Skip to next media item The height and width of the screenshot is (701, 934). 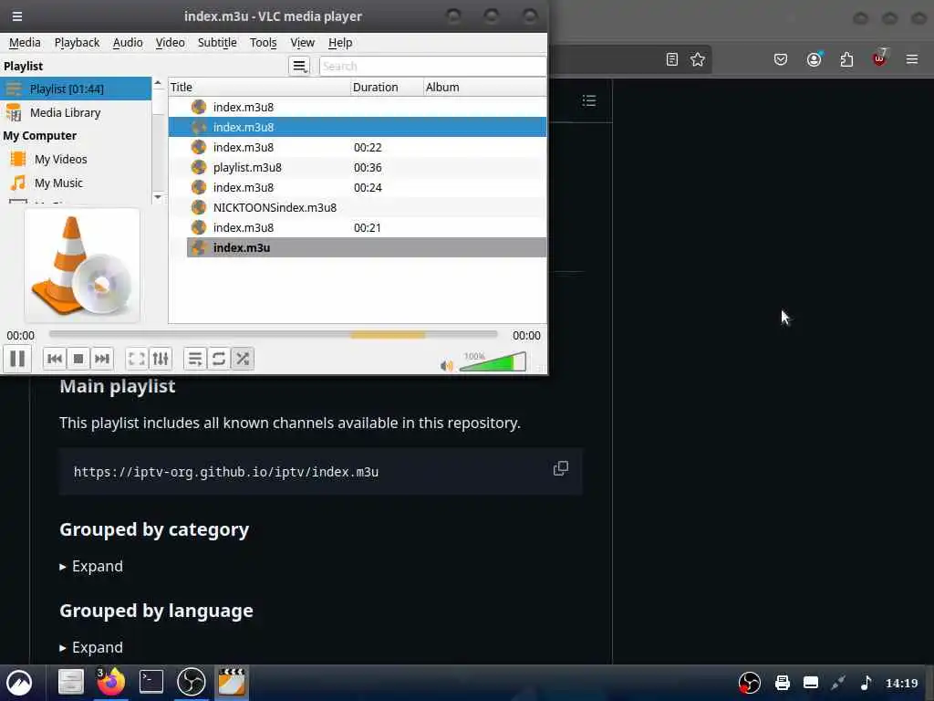point(102,359)
